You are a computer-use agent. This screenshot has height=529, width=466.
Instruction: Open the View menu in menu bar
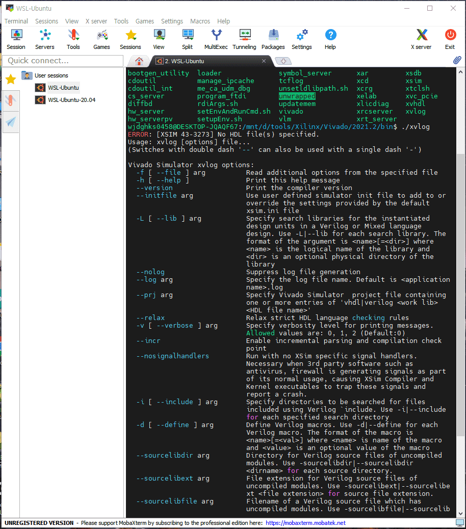[x=72, y=21]
